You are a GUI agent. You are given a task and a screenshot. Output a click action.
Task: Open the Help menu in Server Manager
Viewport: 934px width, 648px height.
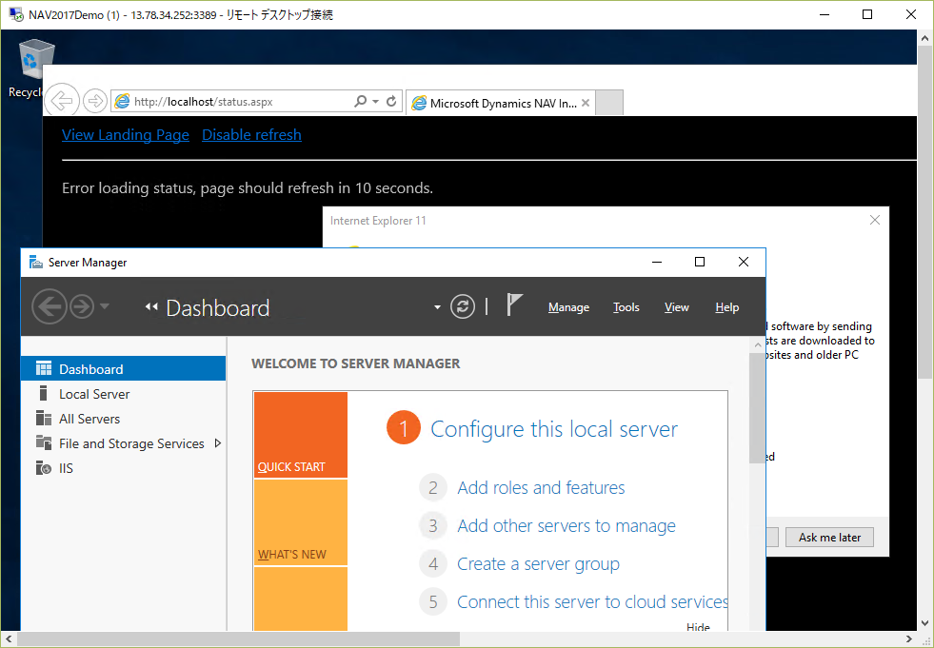pos(727,307)
